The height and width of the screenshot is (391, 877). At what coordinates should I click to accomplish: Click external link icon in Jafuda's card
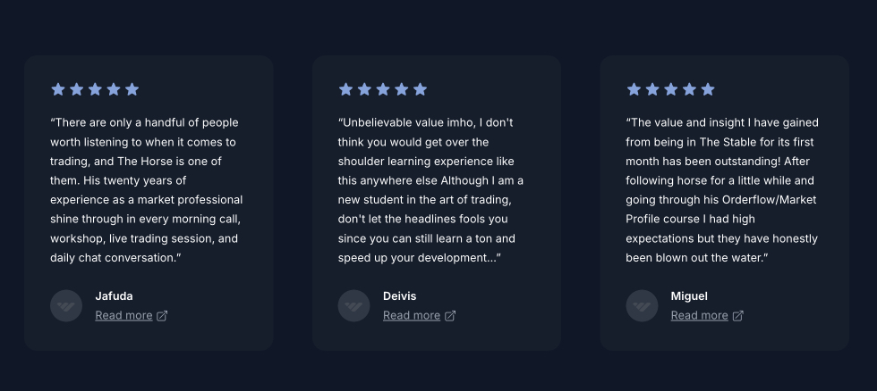pos(162,315)
